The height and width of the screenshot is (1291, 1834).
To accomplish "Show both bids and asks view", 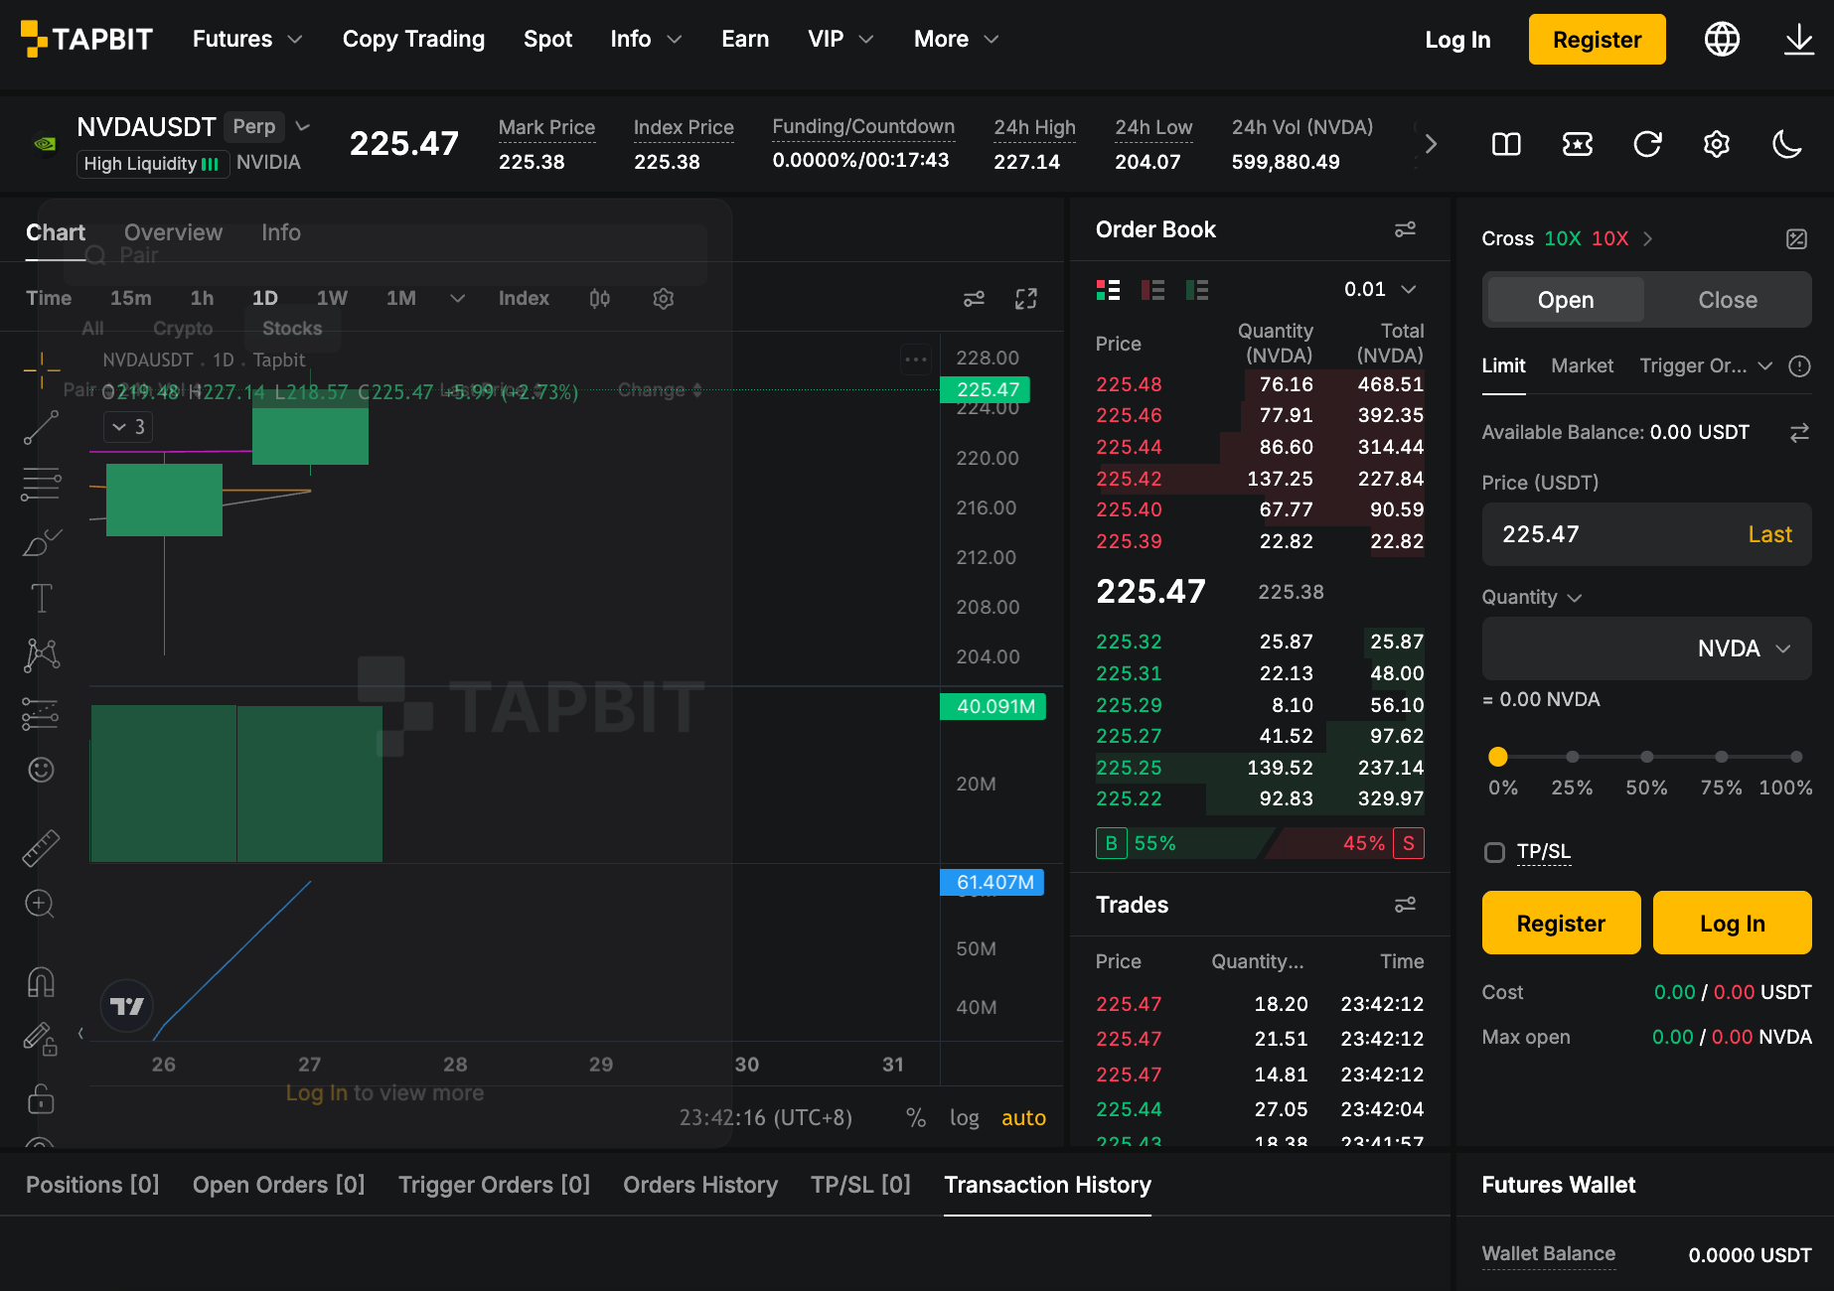I will (x=1108, y=290).
